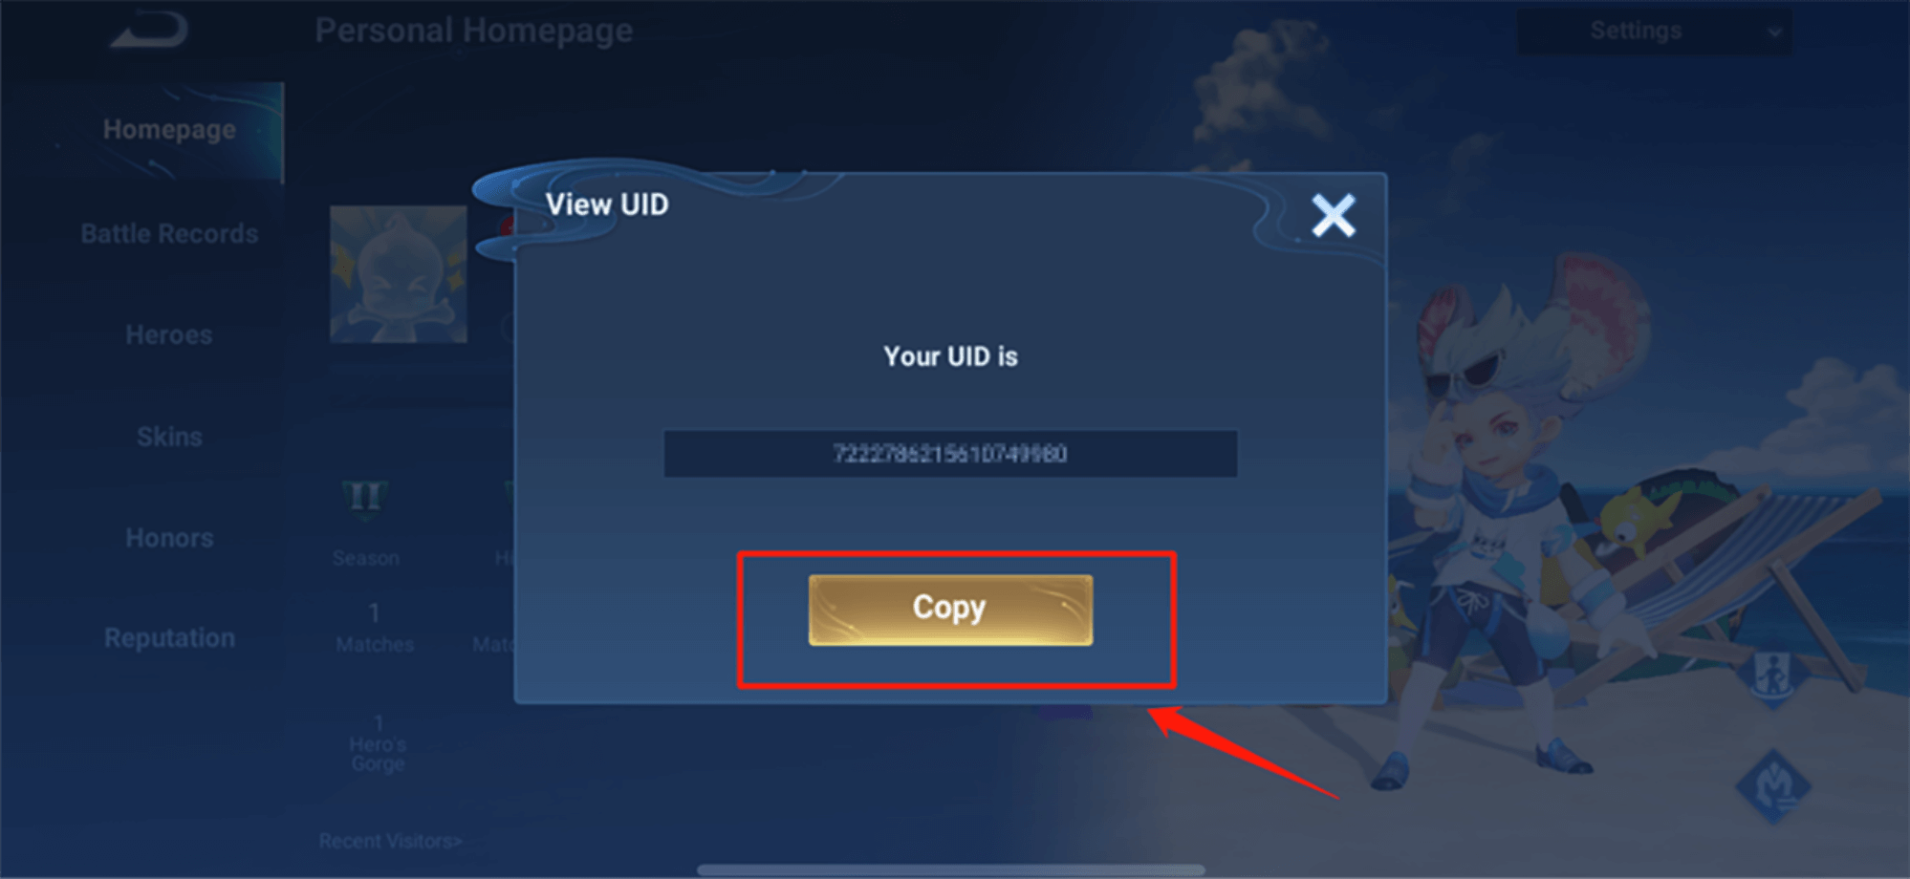
Task: Open the Homepage tab
Action: (168, 130)
